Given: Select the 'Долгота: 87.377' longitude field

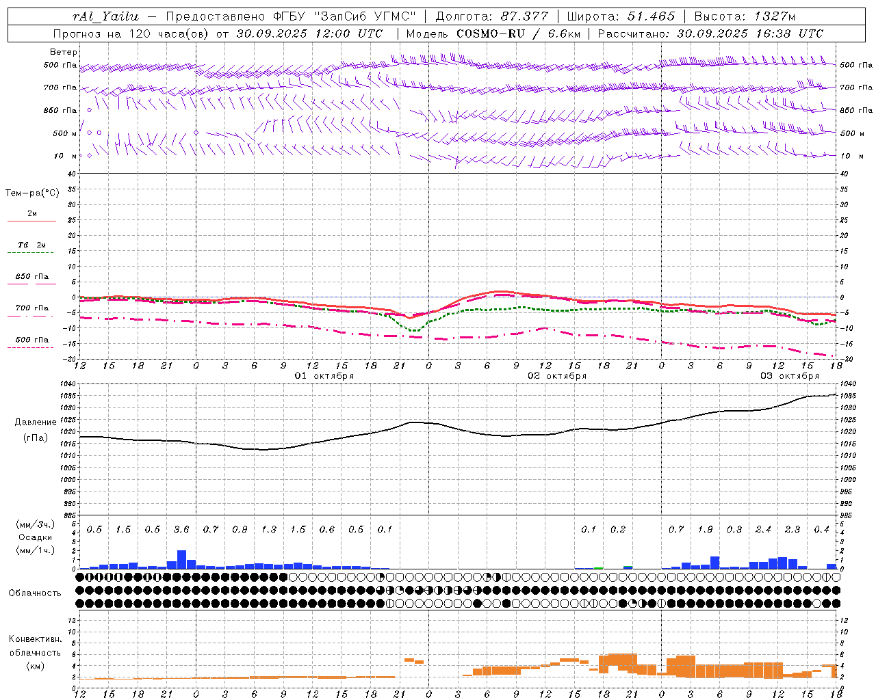Looking at the screenshot, I should tap(492, 16).
